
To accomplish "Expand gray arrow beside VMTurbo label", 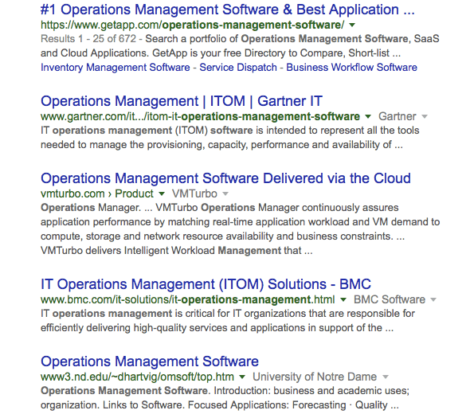I will pyautogui.click(x=225, y=193).
